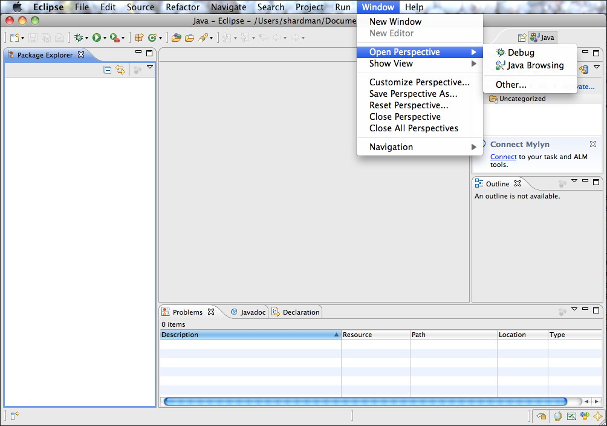607x426 pixels.
Task: Open the Outline view menu triangle
Action: click(574, 181)
